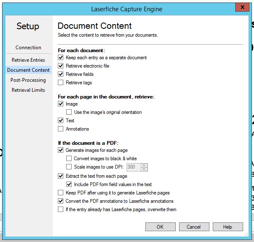Viewport: 254px width, 242px height.
Task: Increase DPI with the up spinner arrow
Action: point(144,165)
